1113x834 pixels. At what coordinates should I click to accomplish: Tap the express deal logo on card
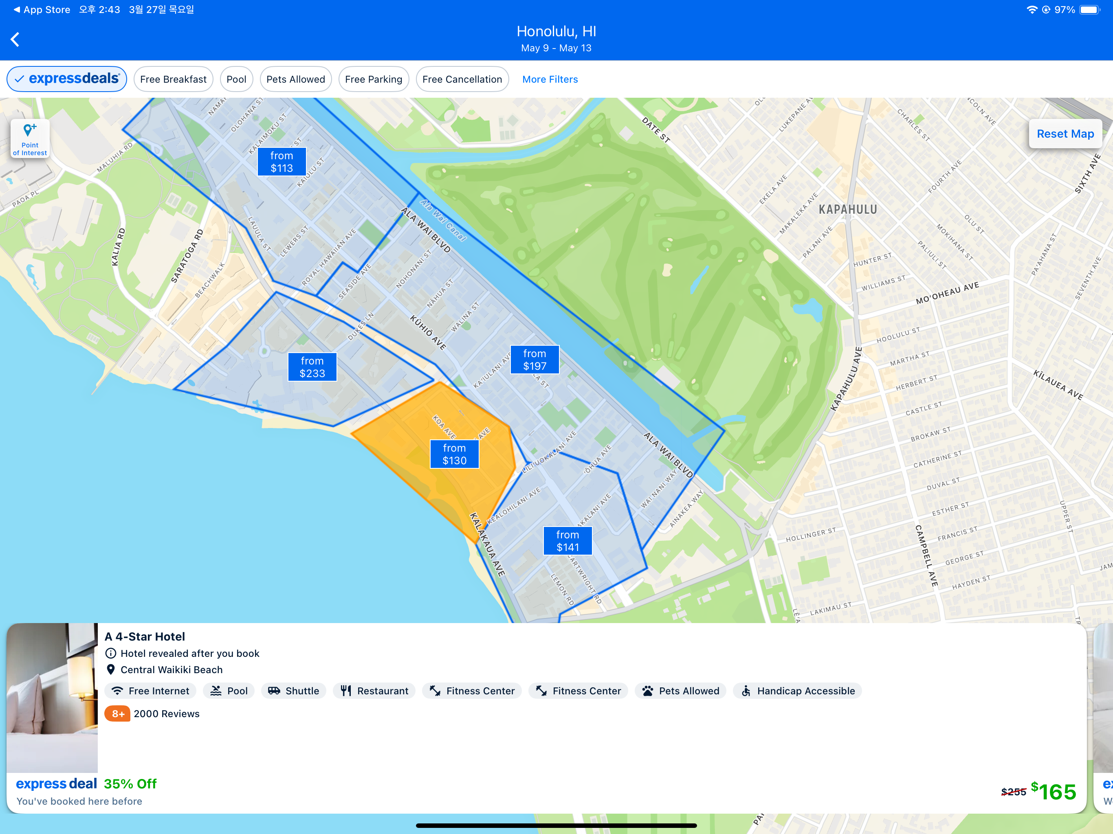click(56, 784)
